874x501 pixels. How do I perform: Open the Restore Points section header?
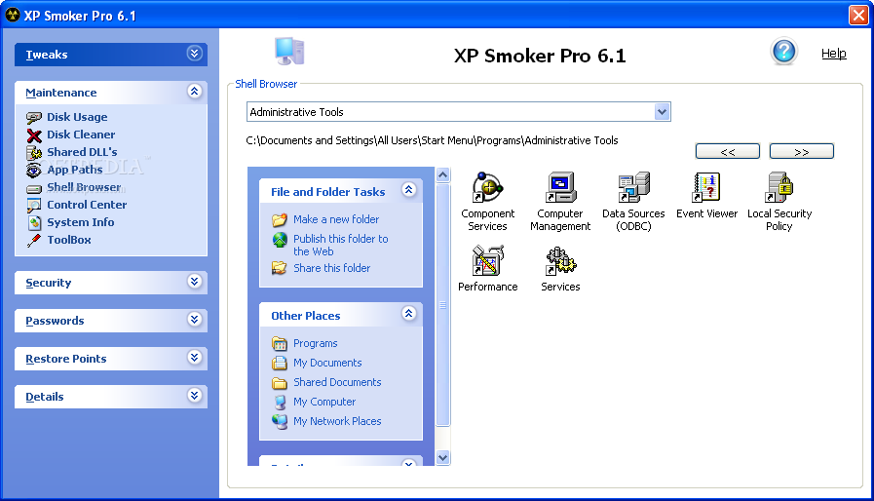pyautogui.click(x=111, y=358)
